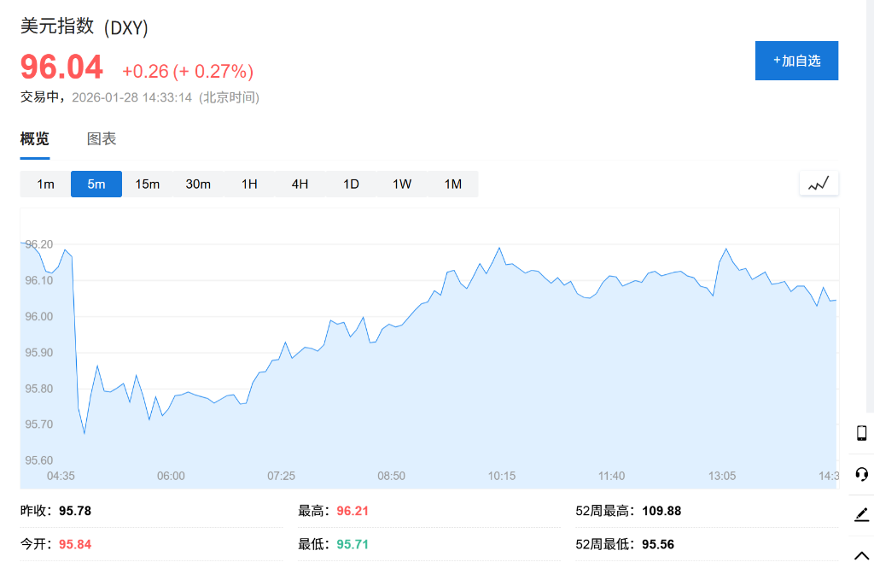
Task: Open the line chart style selector icon
Action: click(818, 183)
